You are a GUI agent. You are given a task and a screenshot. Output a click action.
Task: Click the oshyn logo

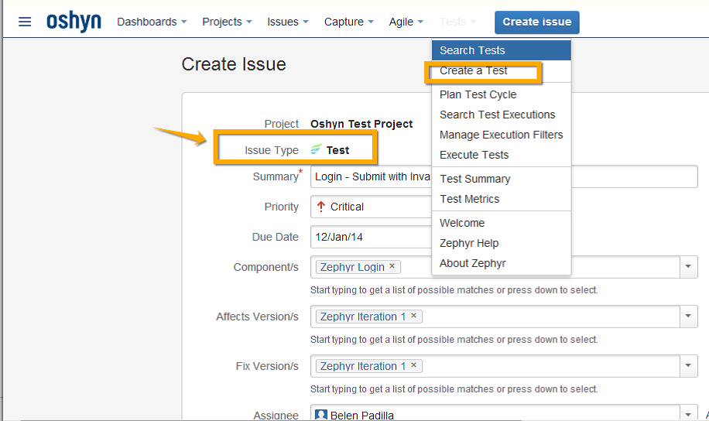pos(74,21)
